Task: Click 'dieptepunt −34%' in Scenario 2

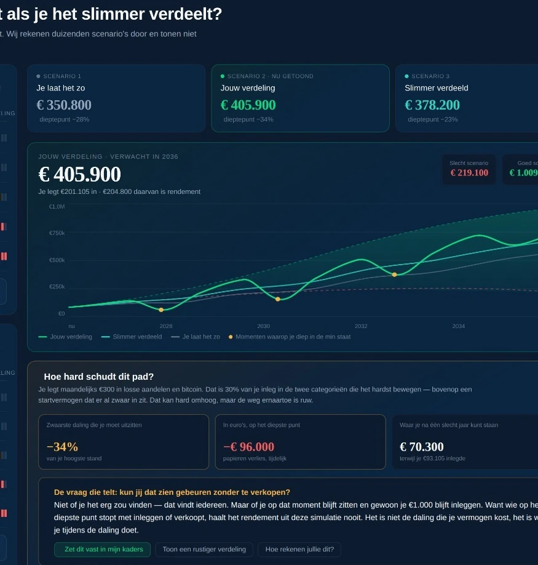Action: tap(248, 119)
